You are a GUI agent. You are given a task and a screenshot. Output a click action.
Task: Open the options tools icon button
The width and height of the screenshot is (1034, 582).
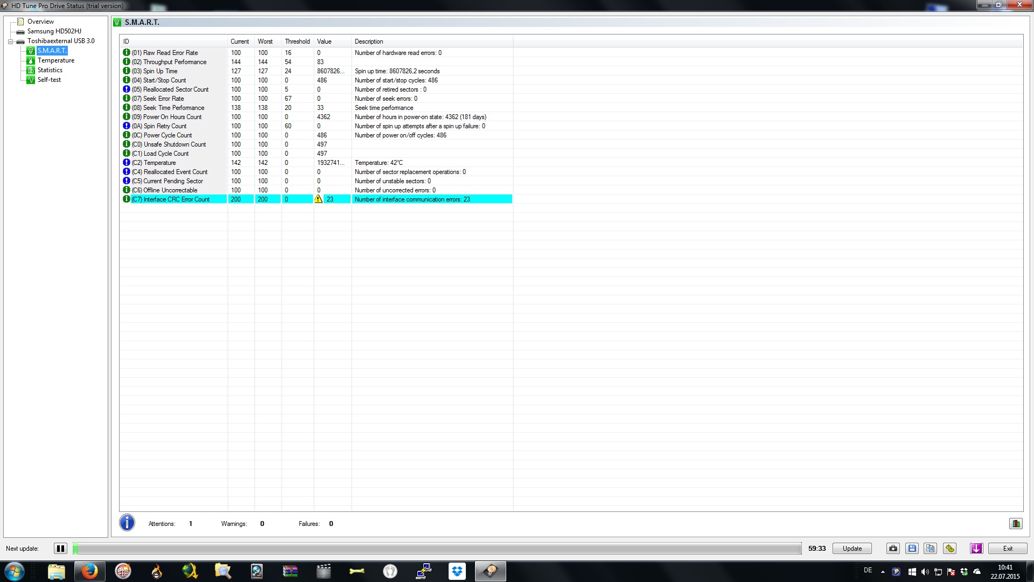(x=949, y=549)
